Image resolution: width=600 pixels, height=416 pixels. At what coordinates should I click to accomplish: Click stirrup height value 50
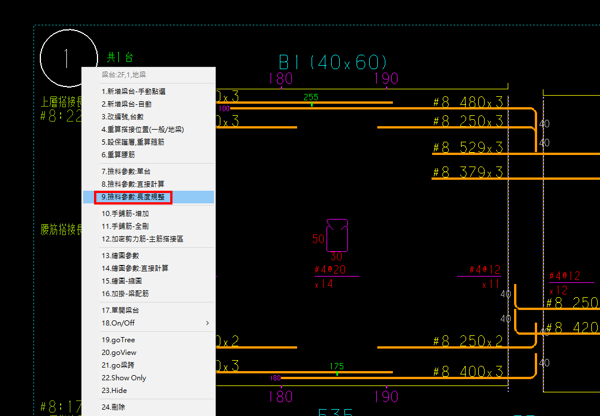click(x=318, y=239)
